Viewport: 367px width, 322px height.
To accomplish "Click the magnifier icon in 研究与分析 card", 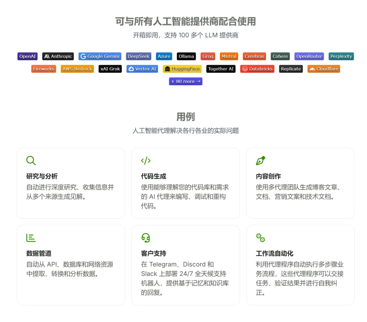I will [x=31, y=161].
